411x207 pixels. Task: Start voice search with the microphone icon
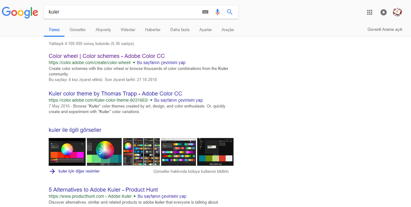(218, 12)
